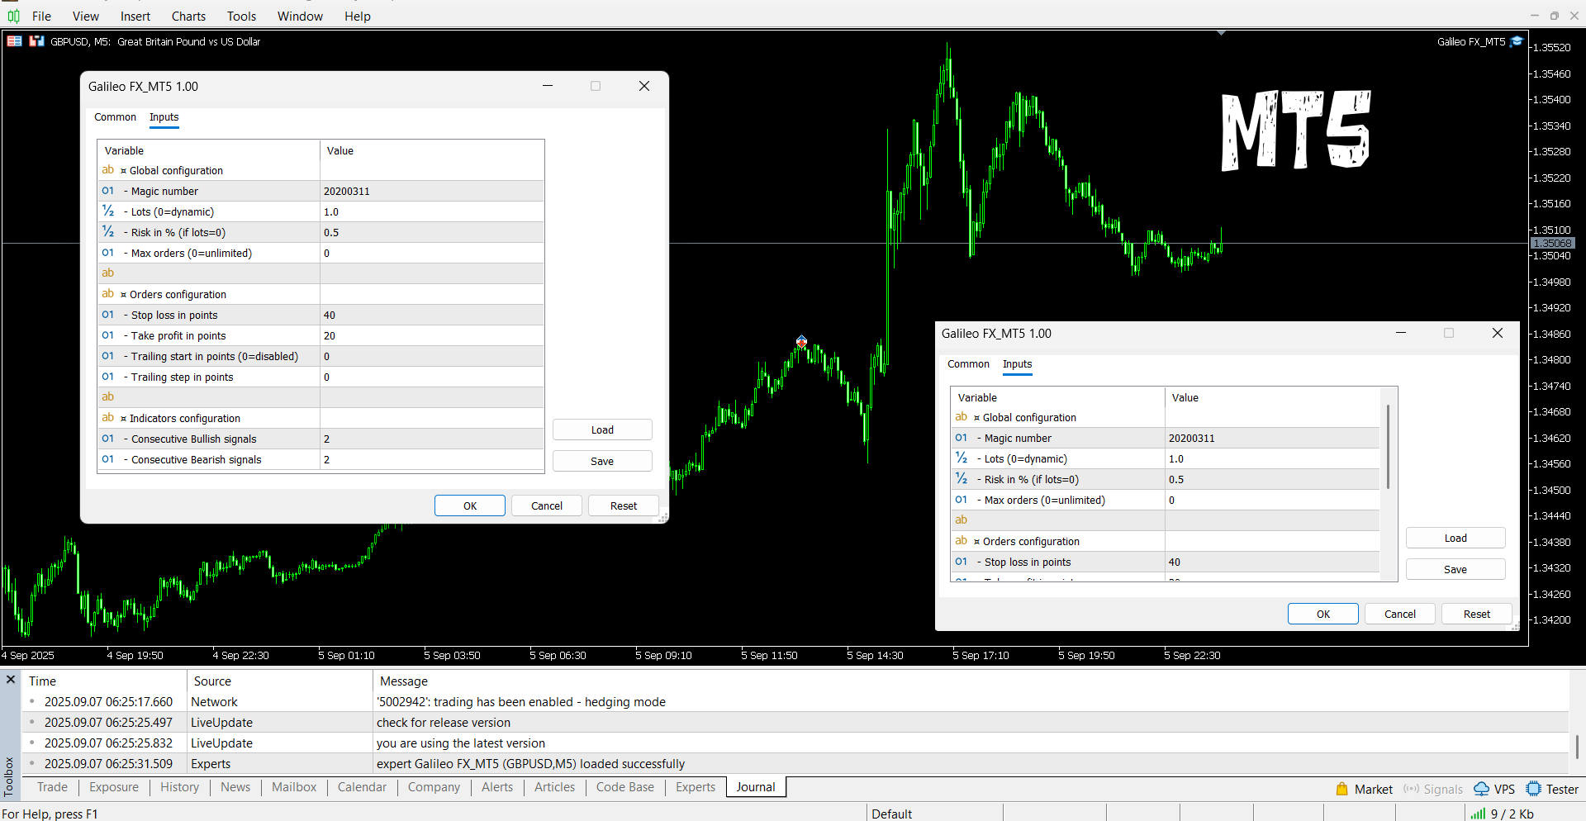
Task: Open the Market shopping bag icon
Action: [x=1342, y=790]
